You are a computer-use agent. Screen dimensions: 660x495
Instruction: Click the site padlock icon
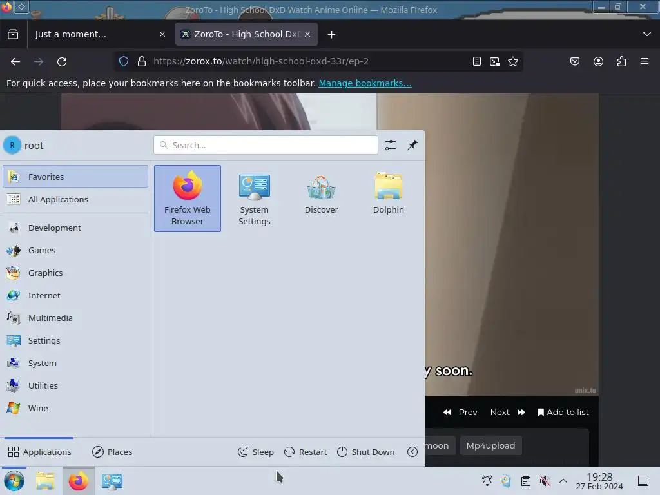tap(142, 61)
